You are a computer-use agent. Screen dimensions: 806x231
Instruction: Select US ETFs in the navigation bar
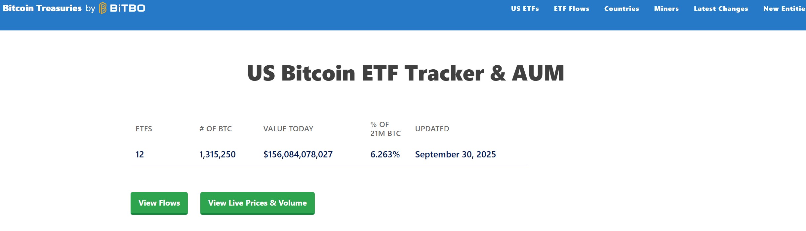[x=524, y=9]
